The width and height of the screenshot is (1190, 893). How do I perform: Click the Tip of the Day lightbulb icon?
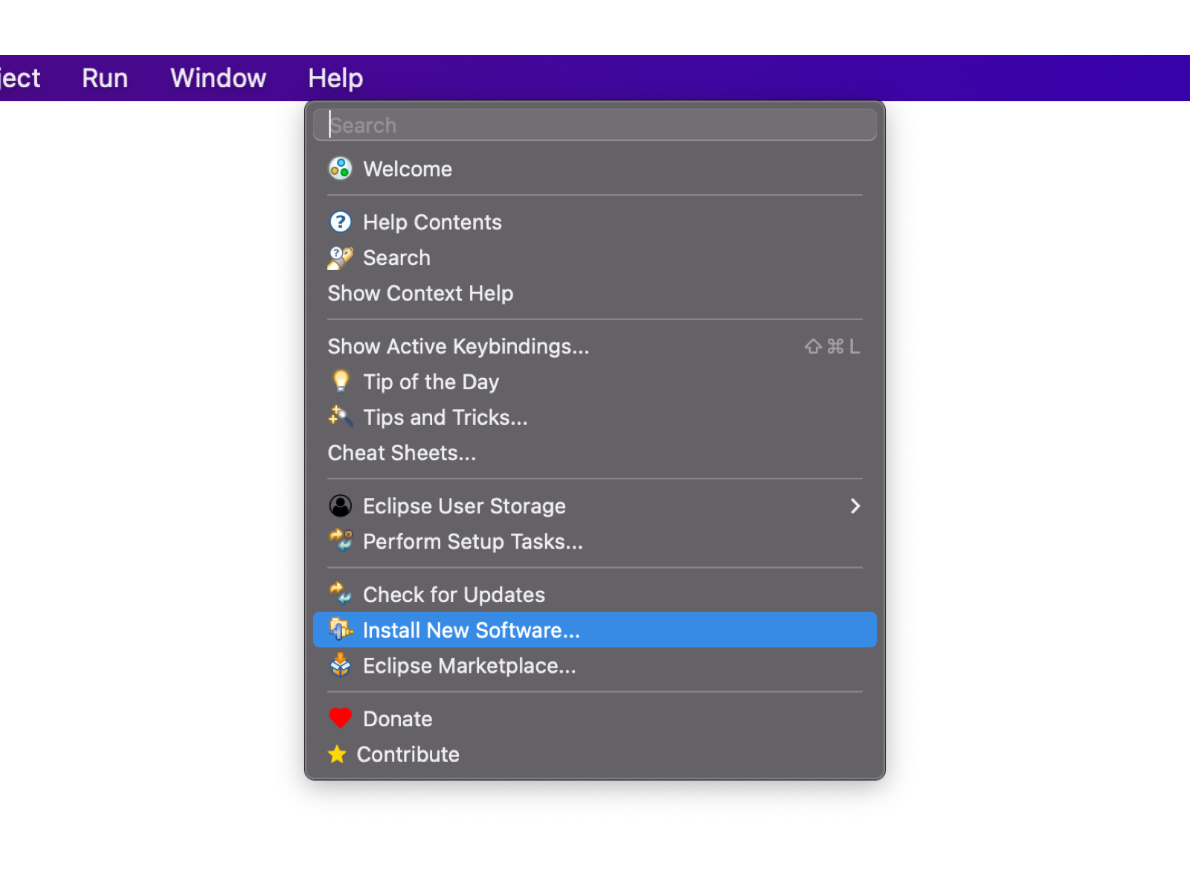click(341, 381)
